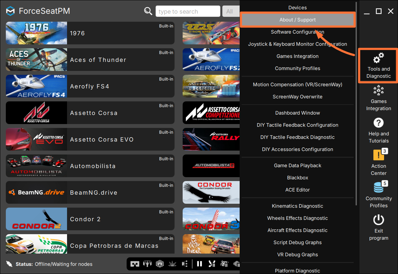Open Action Center warning icon
Screen dimensions: 398x274
[x=378, y=155]
